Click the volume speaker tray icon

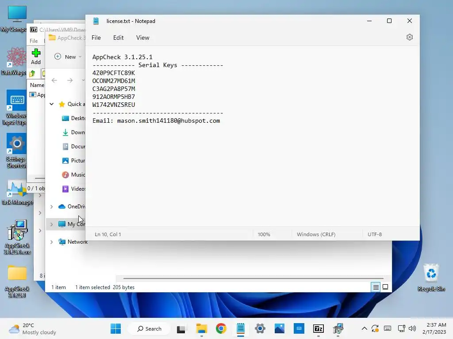[412, 328]
